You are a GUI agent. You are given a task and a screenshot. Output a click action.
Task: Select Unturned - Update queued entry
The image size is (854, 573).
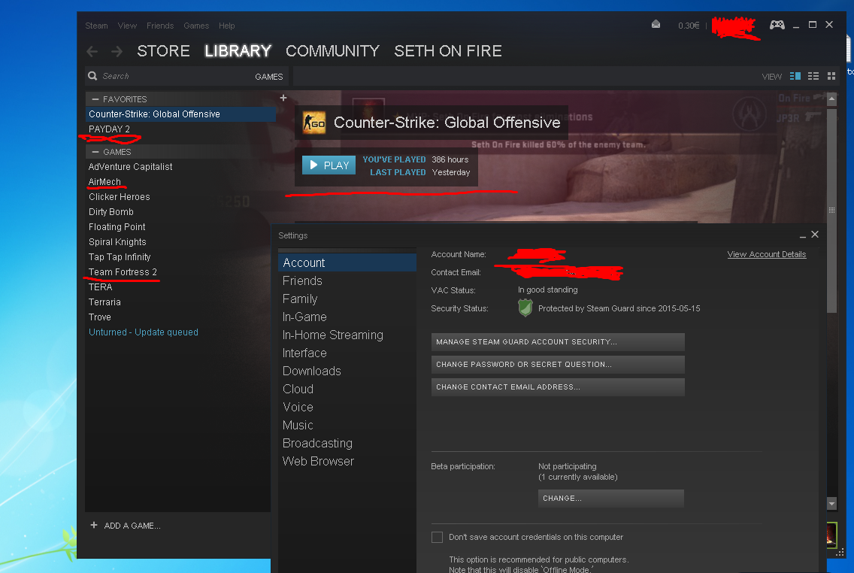[x=144, y=332]
